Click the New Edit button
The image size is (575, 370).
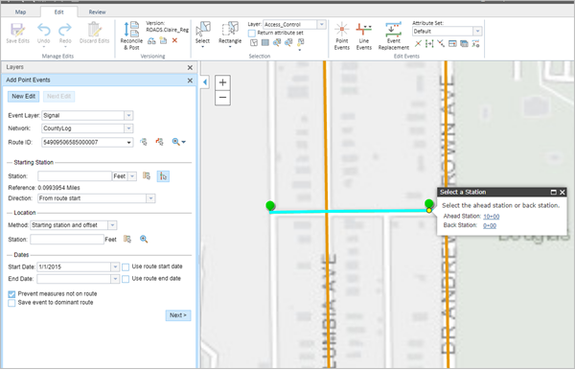pyautogui.click(x=23, y=97)
